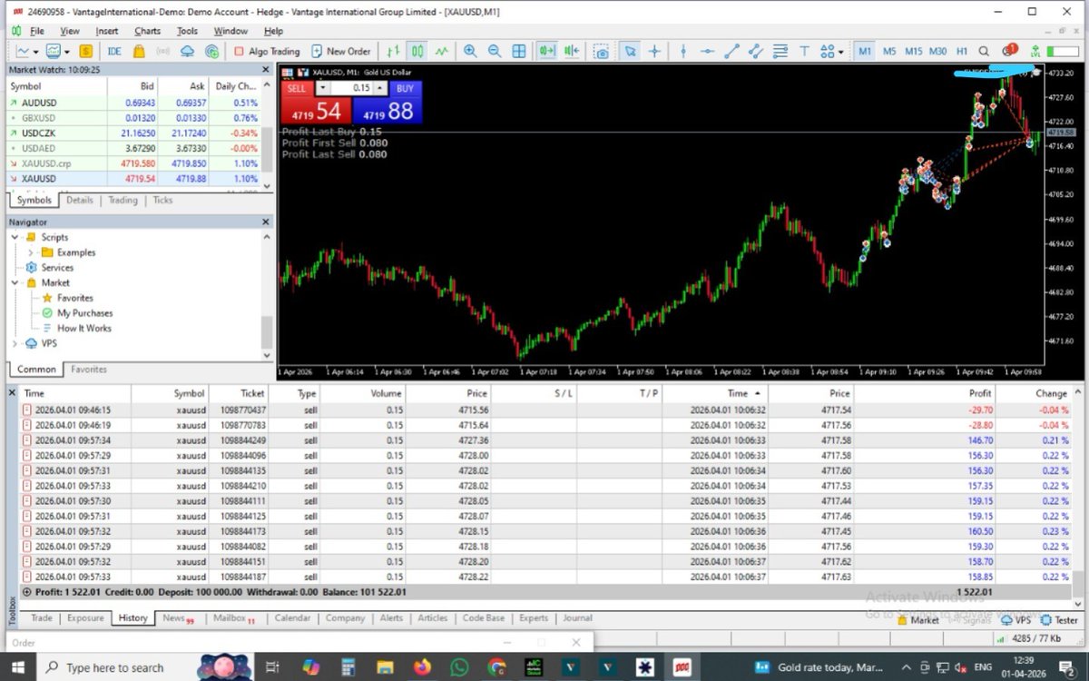
Task: Draw an equidistant channel
Action: coord(756,52)
